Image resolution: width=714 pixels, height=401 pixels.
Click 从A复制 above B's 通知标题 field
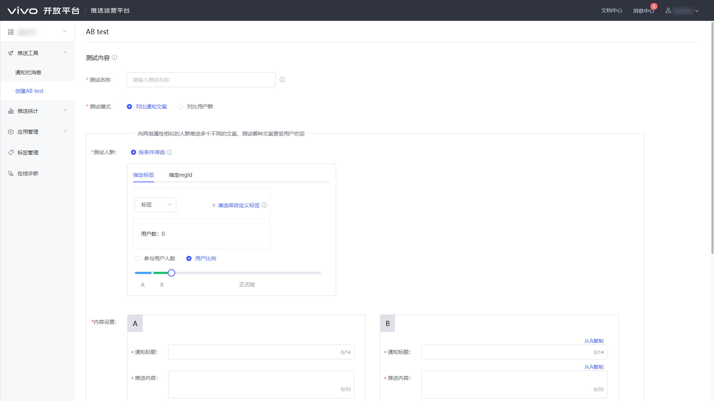tap(594, 341)
